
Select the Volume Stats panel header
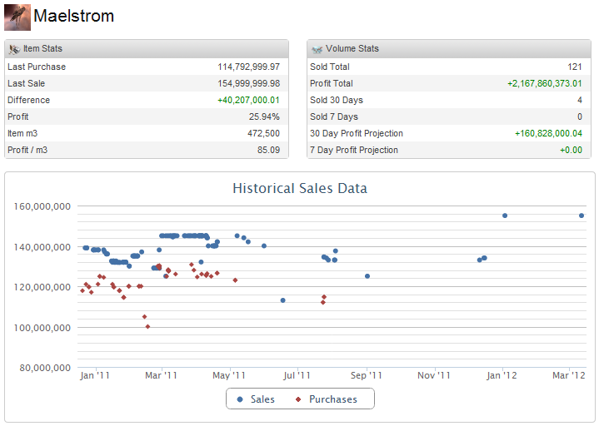tap(448, 49)
